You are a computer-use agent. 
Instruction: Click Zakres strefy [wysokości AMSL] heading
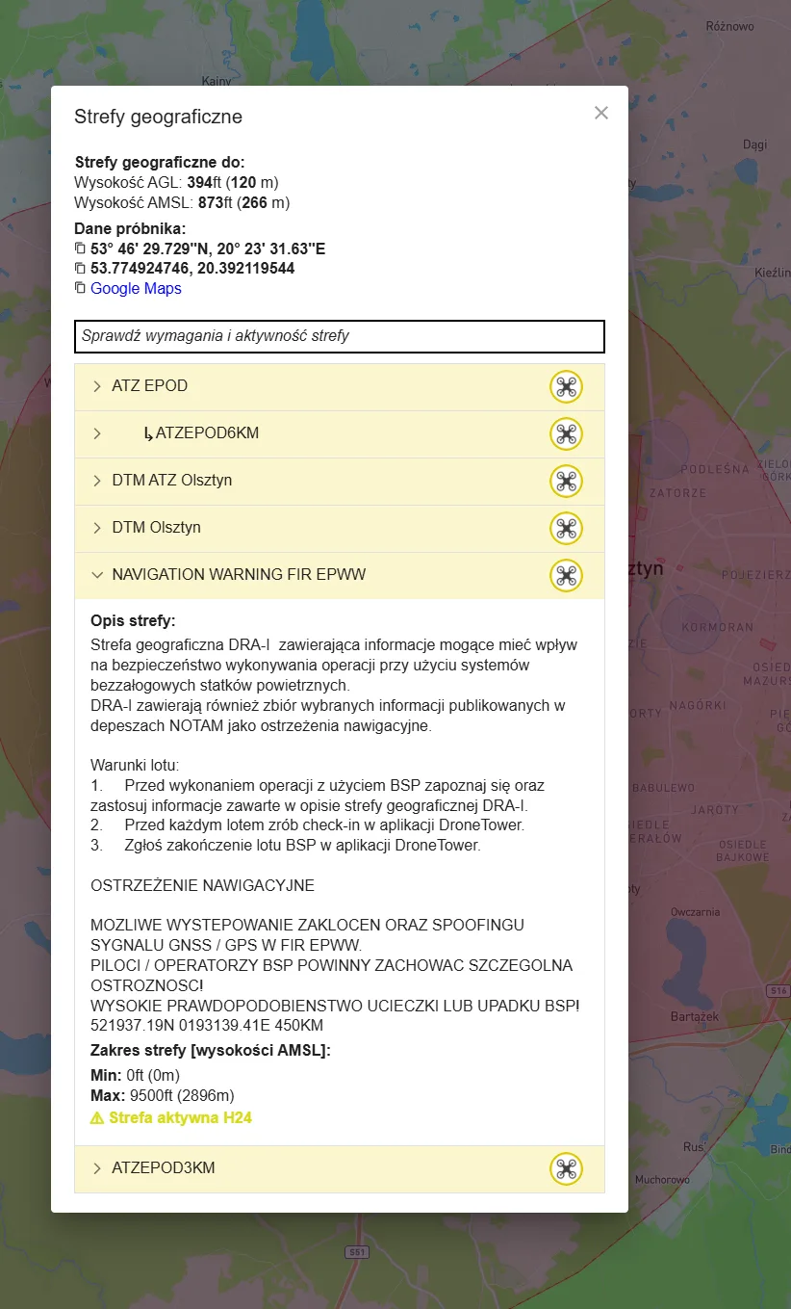point(211,1051)
